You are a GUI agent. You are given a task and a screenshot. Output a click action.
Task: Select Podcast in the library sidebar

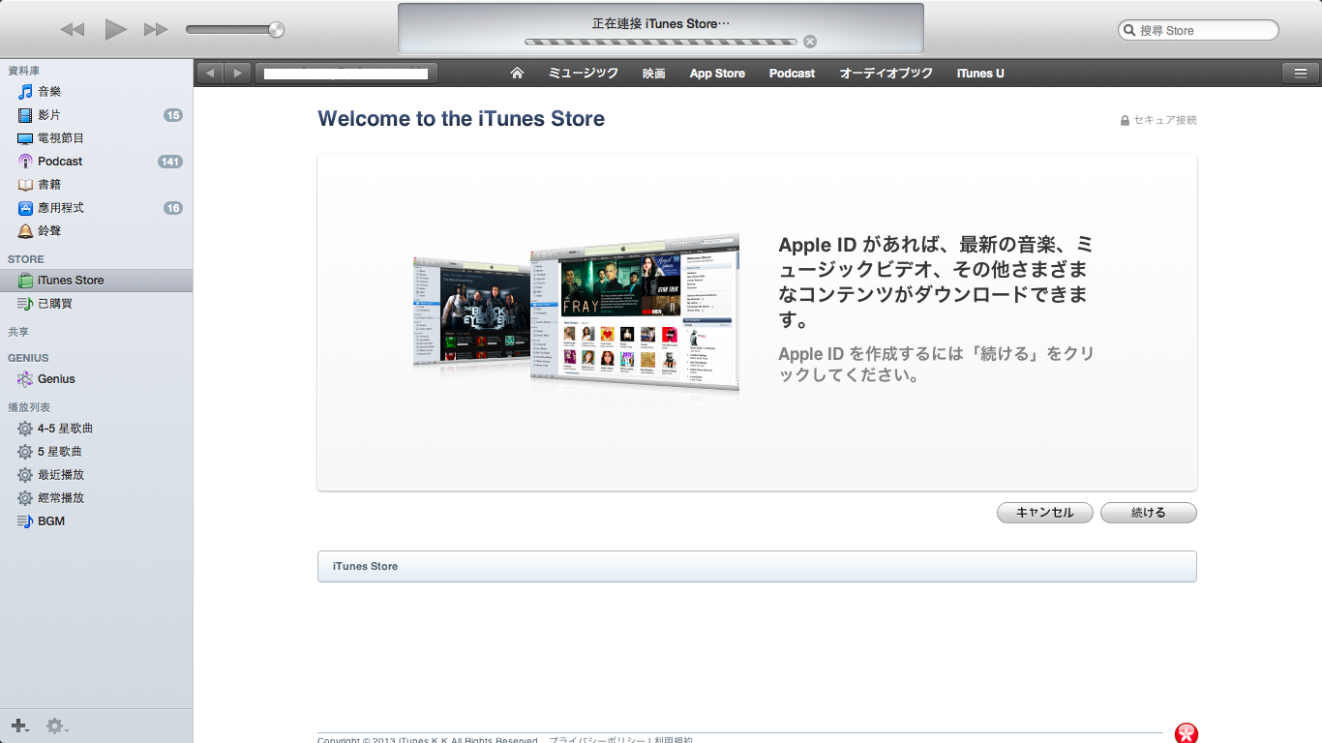60,162
